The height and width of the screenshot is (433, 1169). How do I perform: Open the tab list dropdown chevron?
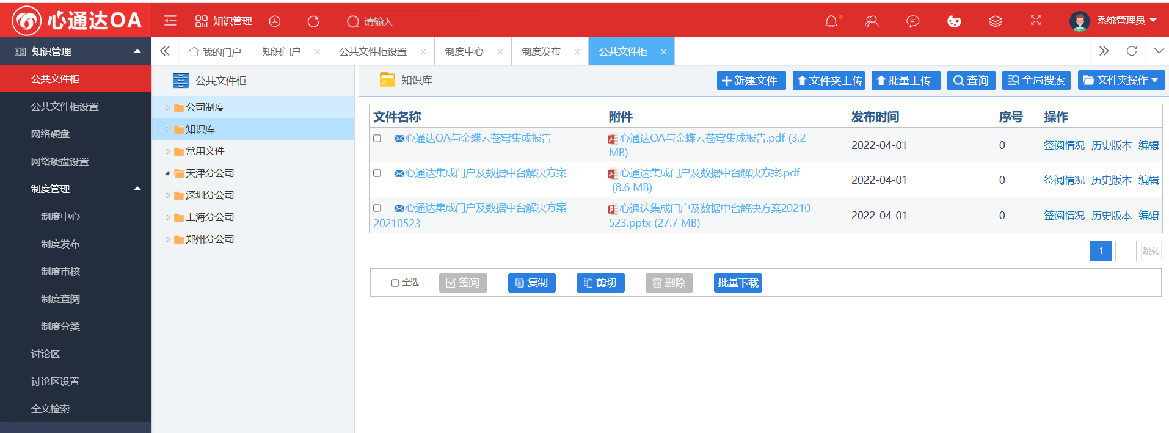pyautogui.click(x=1159, y=51)
